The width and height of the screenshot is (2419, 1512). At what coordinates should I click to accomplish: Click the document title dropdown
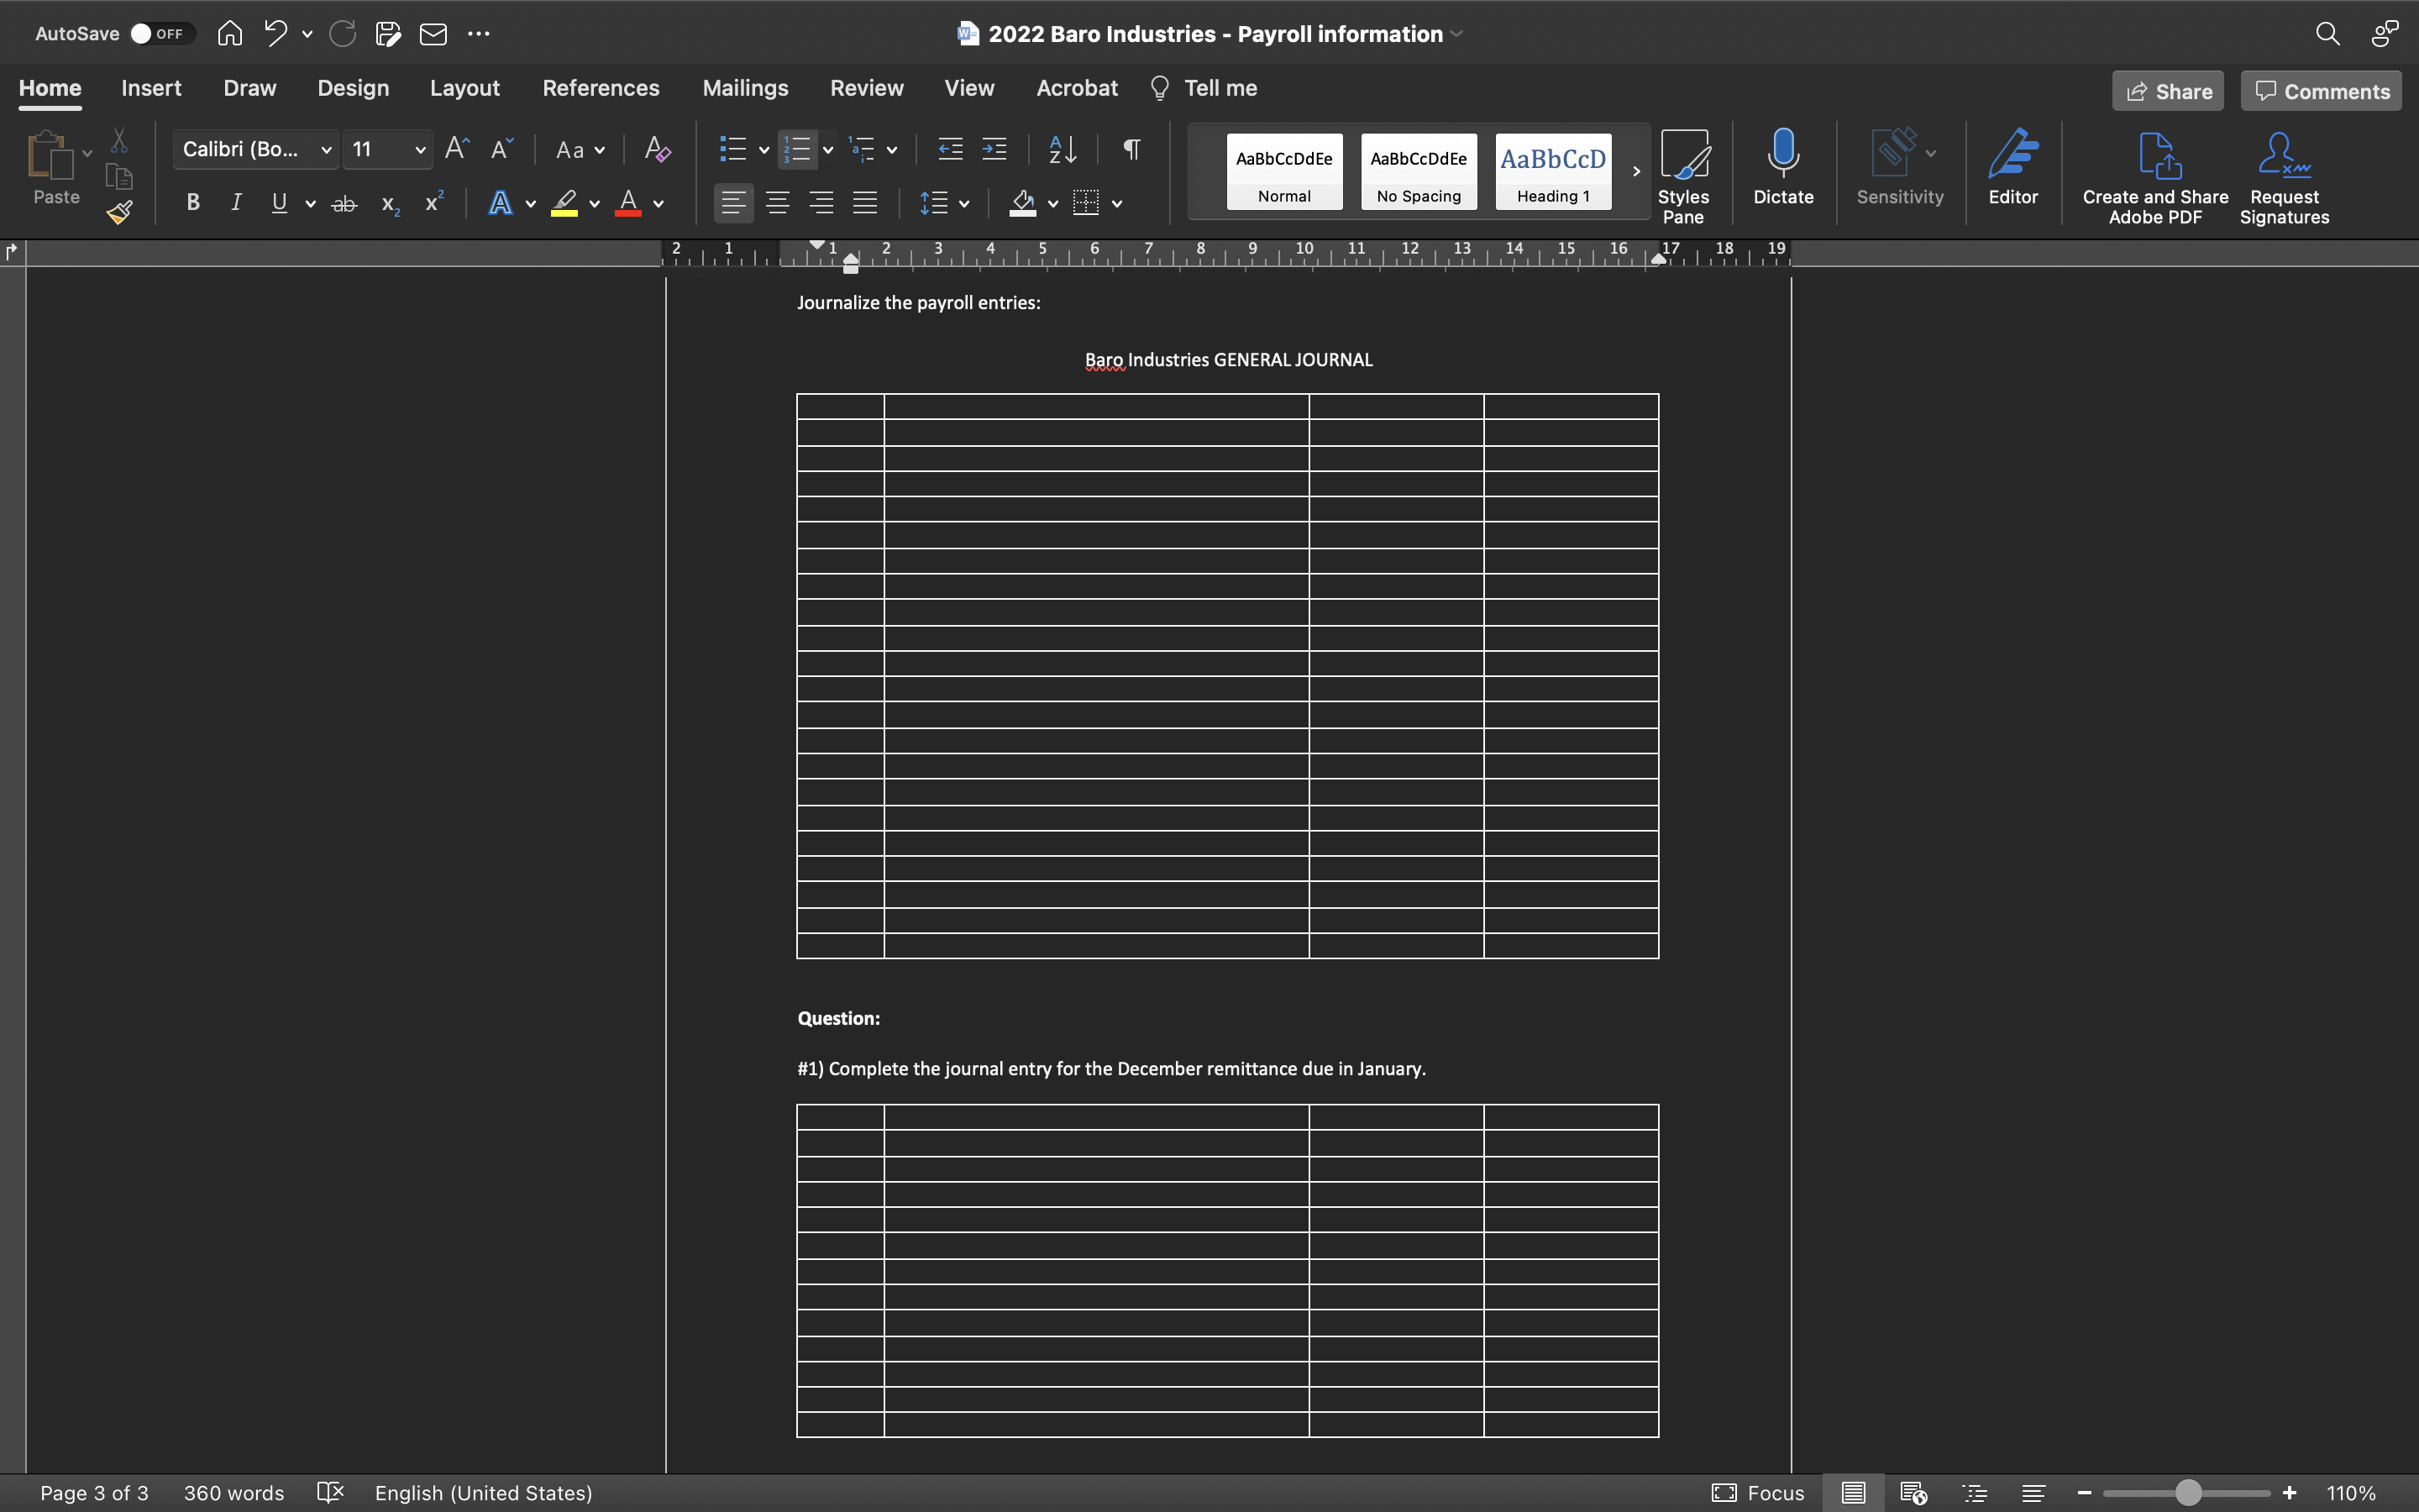[x=1456, y=33]
